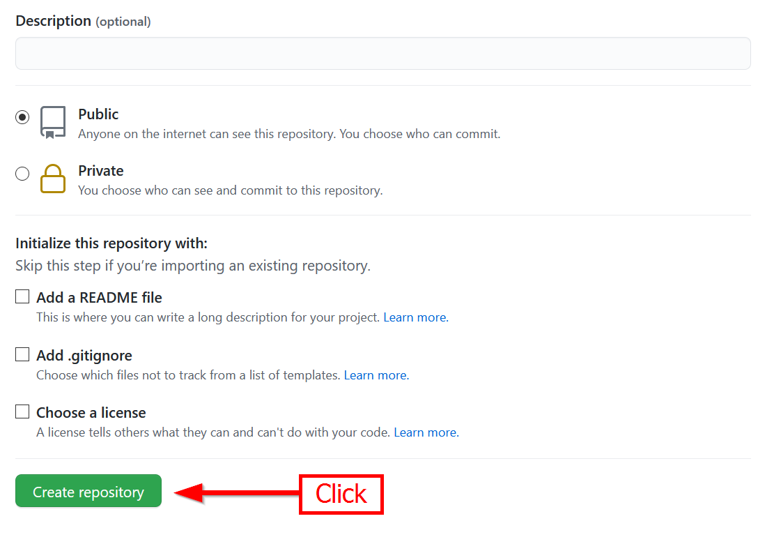Open Learn more link about .gitignore templates
The height and width of the screenshot is (544, 758).
click(376, 375)
